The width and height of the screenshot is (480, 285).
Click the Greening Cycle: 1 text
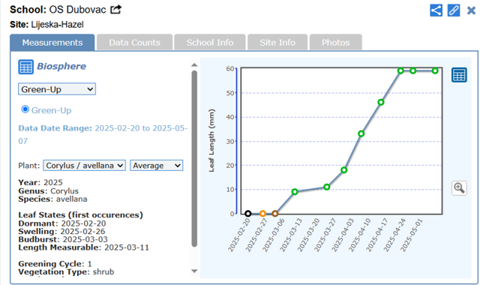coord(55,264)
